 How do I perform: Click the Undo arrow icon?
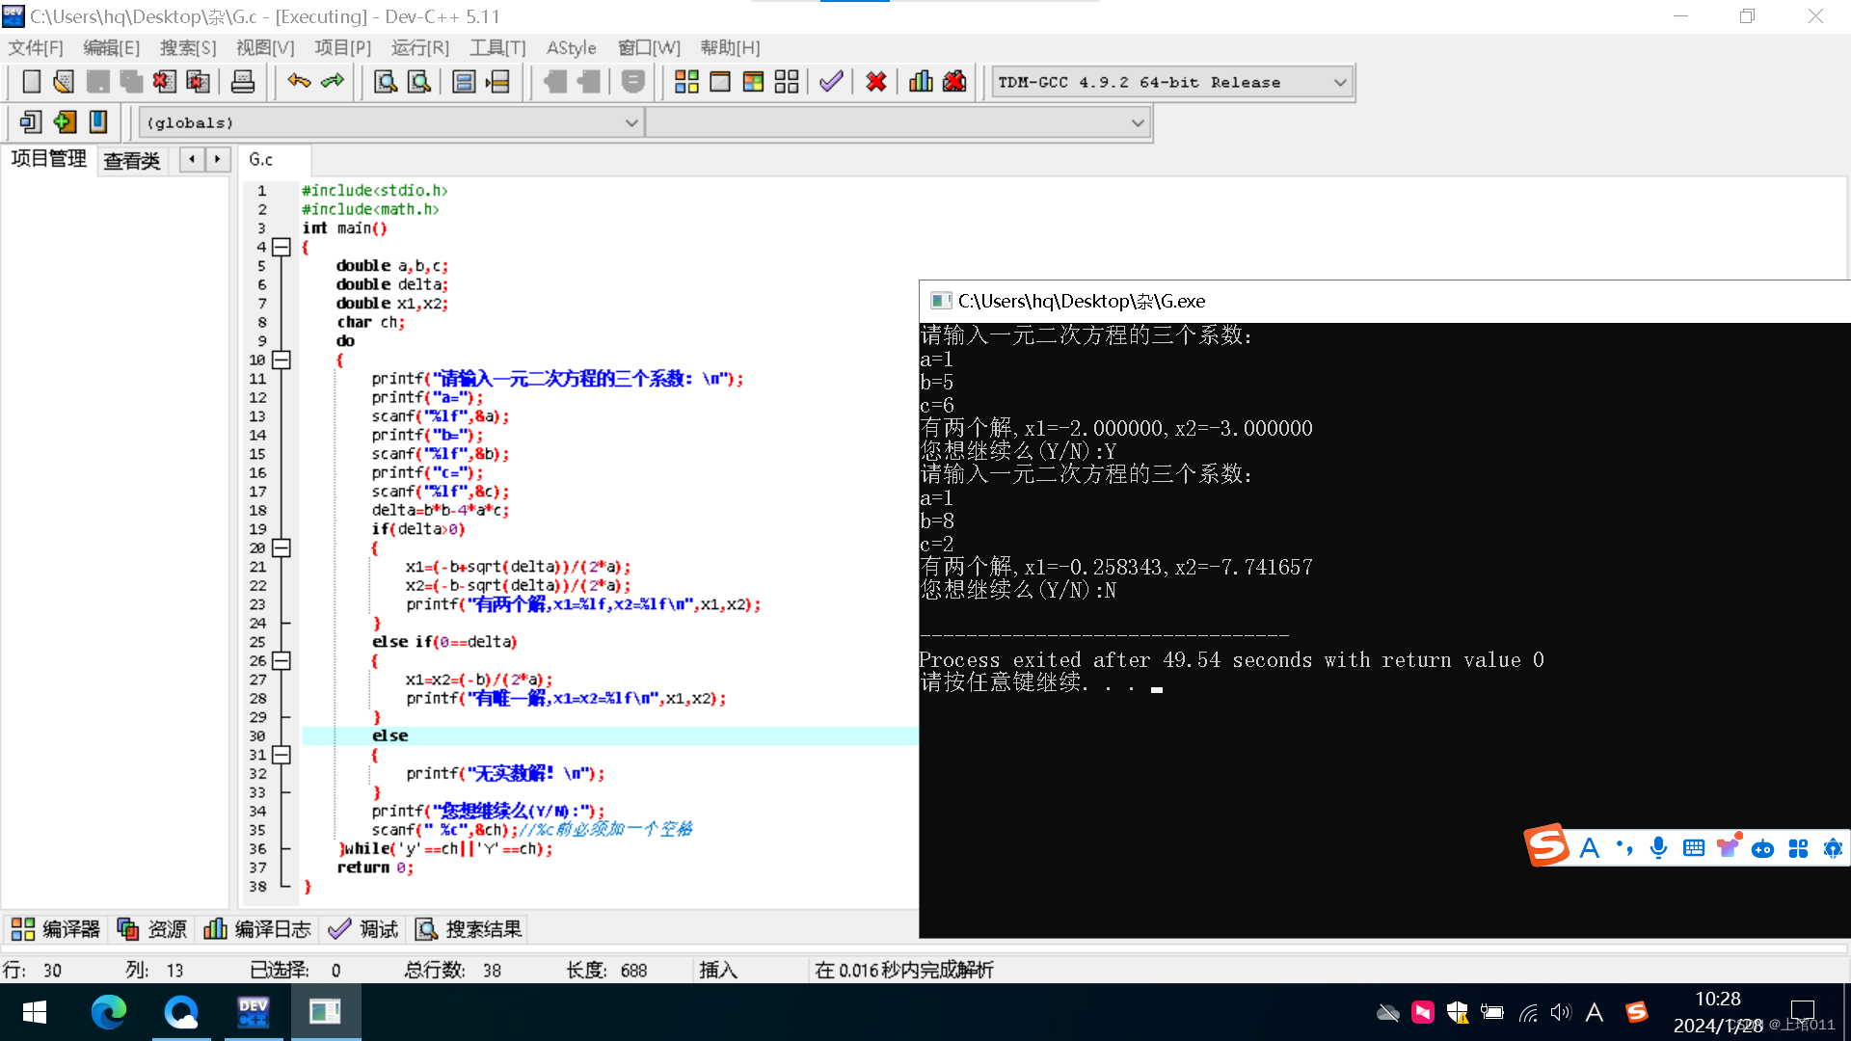(299, 82)
